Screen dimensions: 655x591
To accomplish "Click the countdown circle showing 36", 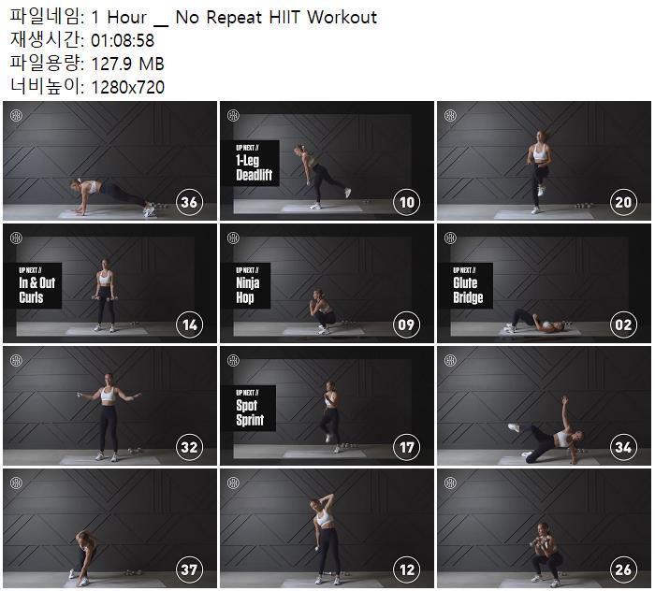I will (x=189, y=202).
